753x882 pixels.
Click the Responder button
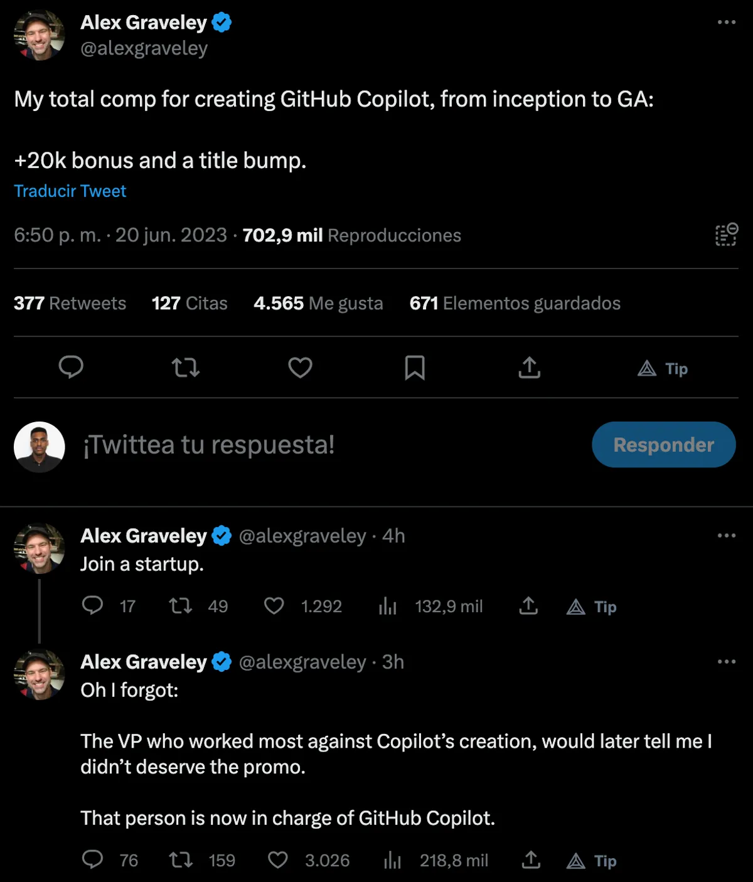(x=663, y=445)
